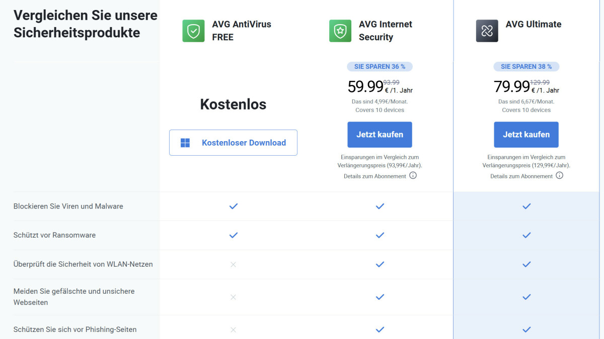
Task: Click the Ultimate checkmark for phishing protection
Action: 526,329
